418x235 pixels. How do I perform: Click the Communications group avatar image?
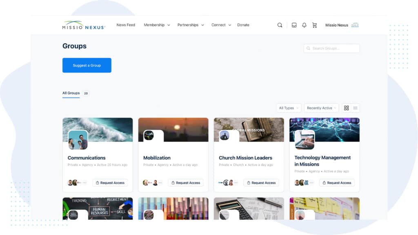tap(78, 140)
